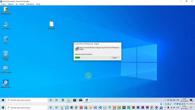
Task: Select the Microsoft Edge desktop shortcut
Action: point(6,83)
